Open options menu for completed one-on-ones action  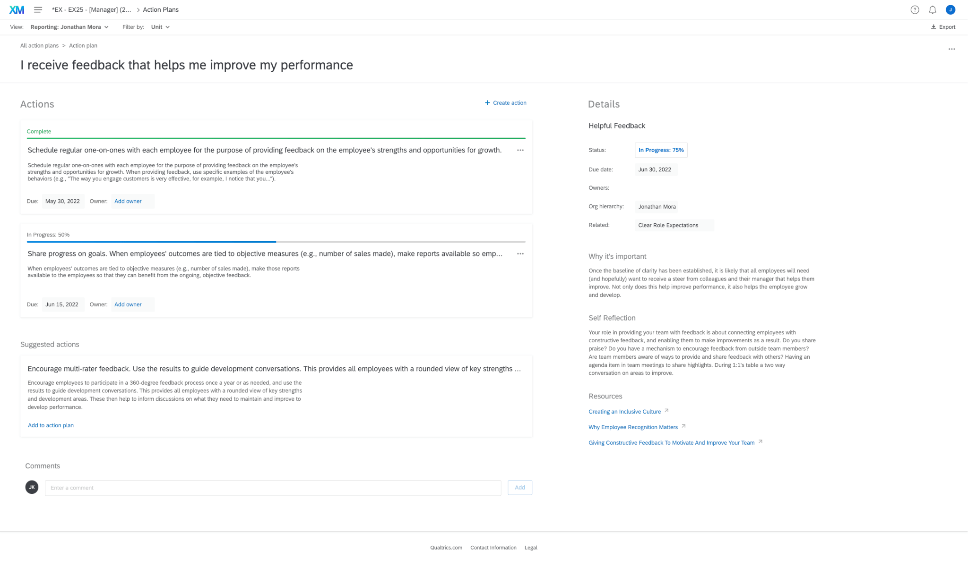point(520,150)
